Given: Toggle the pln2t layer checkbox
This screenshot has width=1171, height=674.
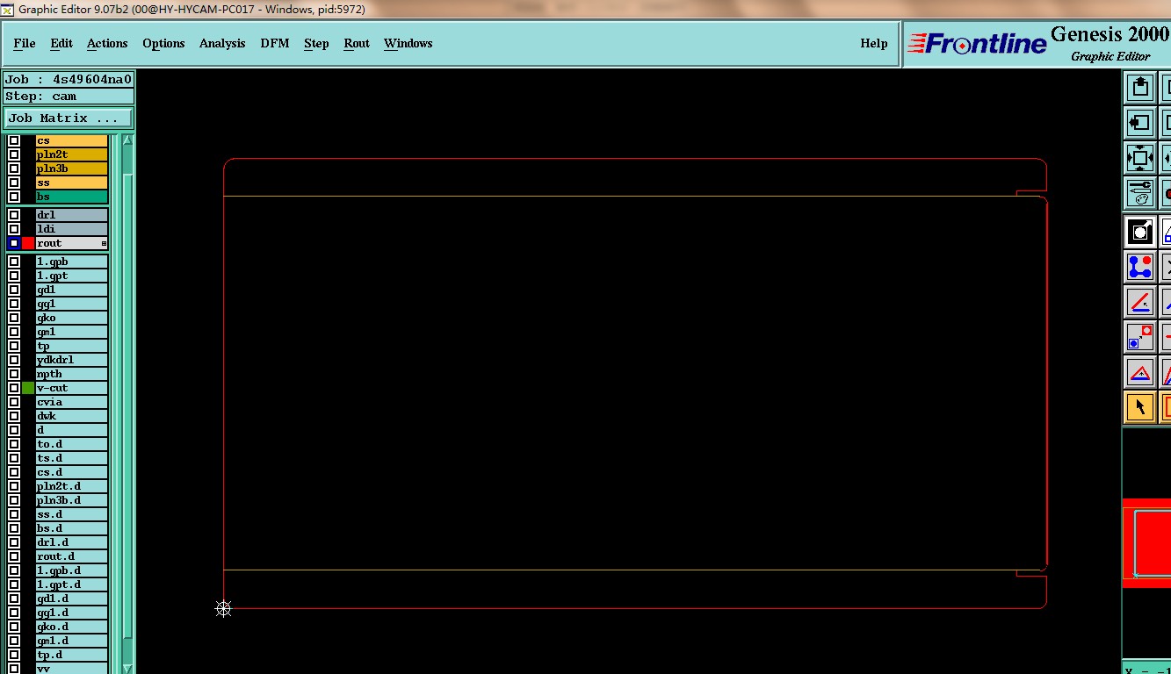Looking at the screenshot, I should 14,154.
